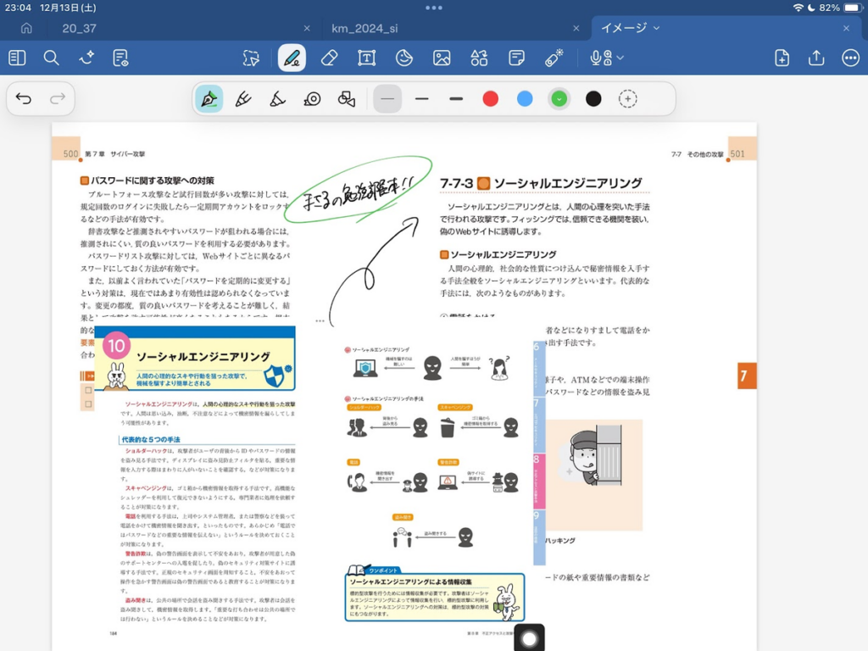Screen dimensions: 868x651
Task: Expand the microphone recording dropdown
Action: click(620, 58)
